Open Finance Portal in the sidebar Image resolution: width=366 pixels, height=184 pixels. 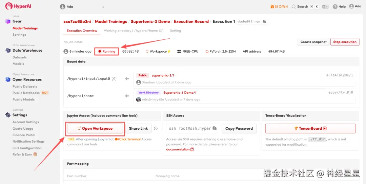[x=24, y=135]
